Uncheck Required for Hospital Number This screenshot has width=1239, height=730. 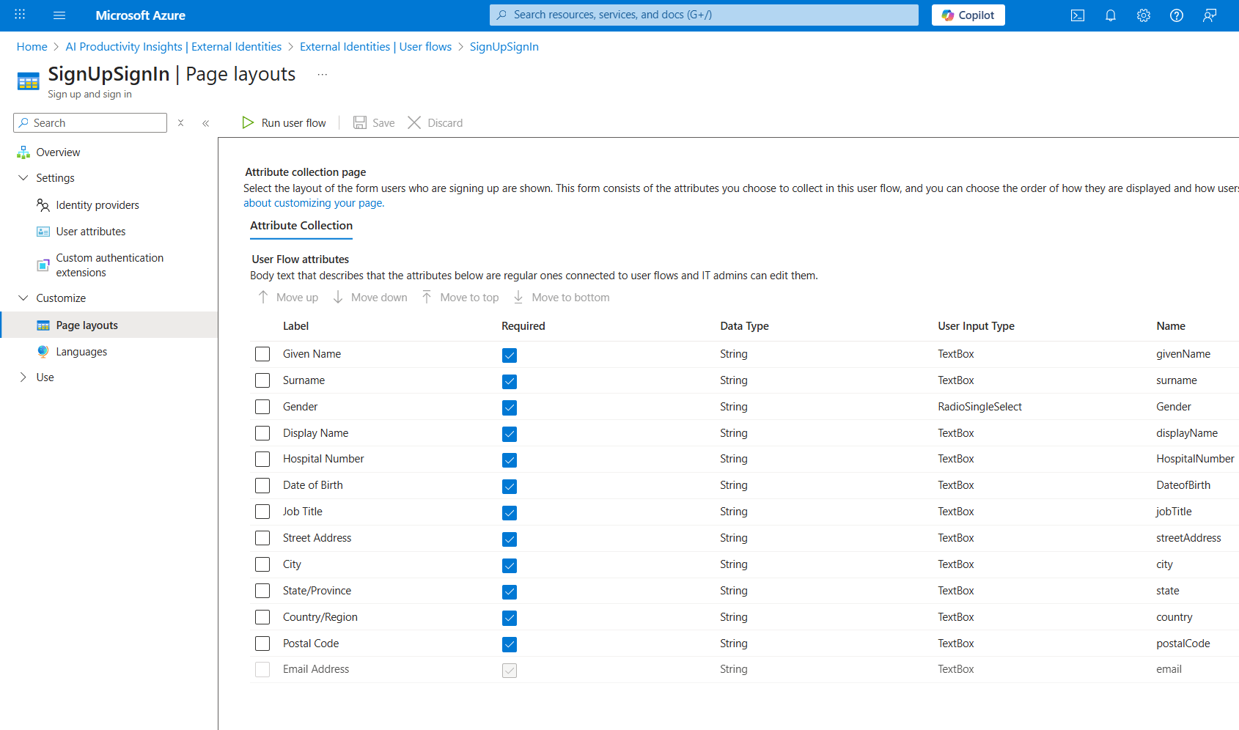[510, 460]
